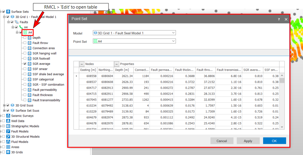Collapse the Nodes column group
303x155 pixels.
pos(82,64)
